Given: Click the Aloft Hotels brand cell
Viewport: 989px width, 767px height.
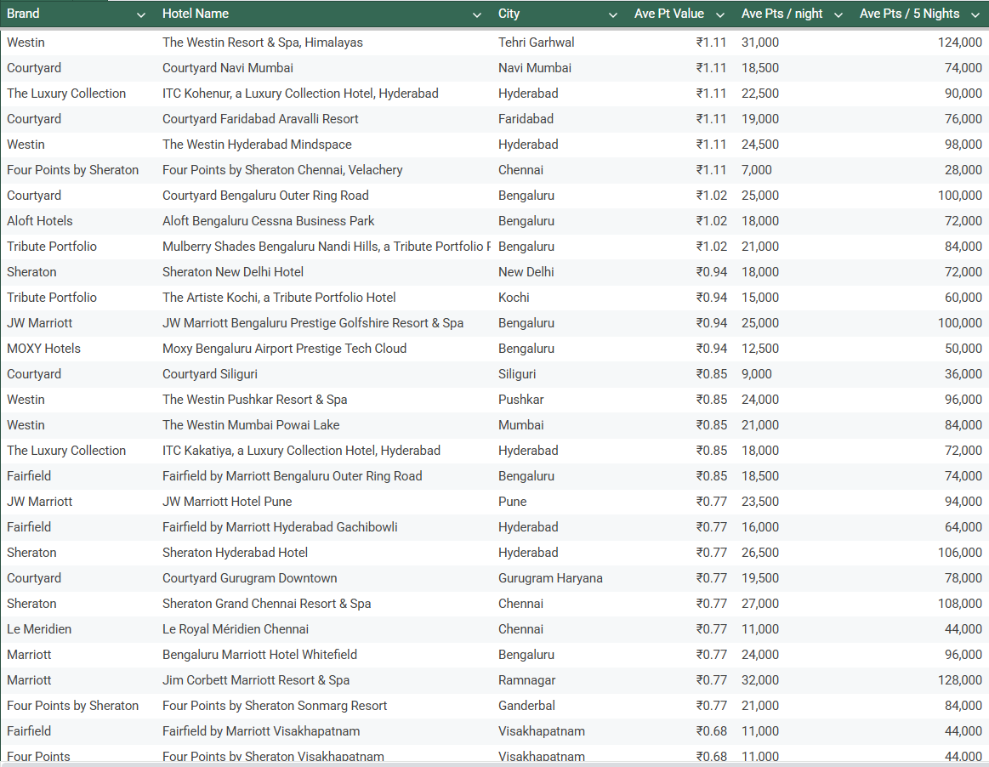Looking at the screenshot, I should 40,221.
